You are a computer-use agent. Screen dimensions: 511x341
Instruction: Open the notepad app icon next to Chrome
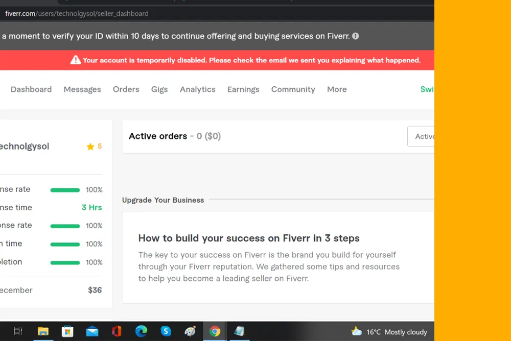tap(239, 331)
